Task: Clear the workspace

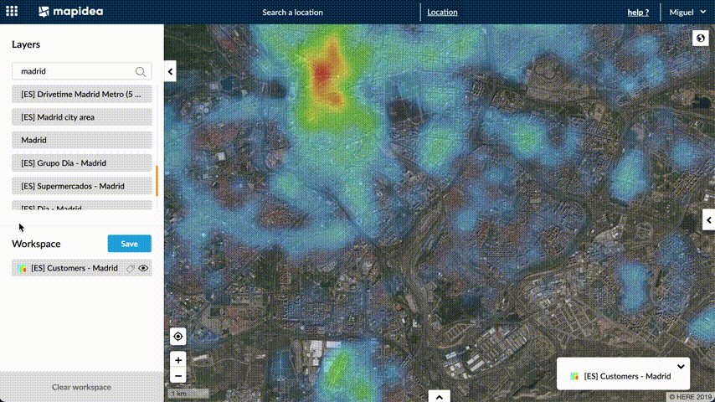Action: pos(81,387)
